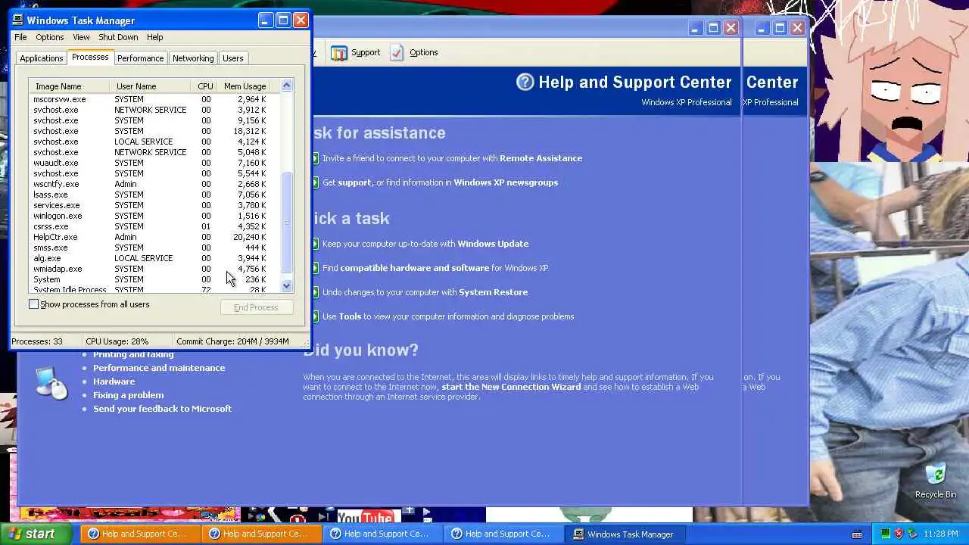Open the Printing and faxing link

coord(133,354)
